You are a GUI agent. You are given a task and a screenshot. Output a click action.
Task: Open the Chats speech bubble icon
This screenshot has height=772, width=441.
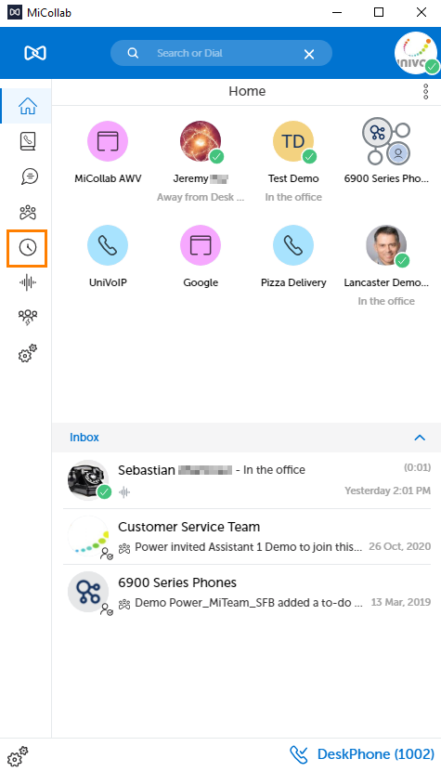(x=29, y=177)
